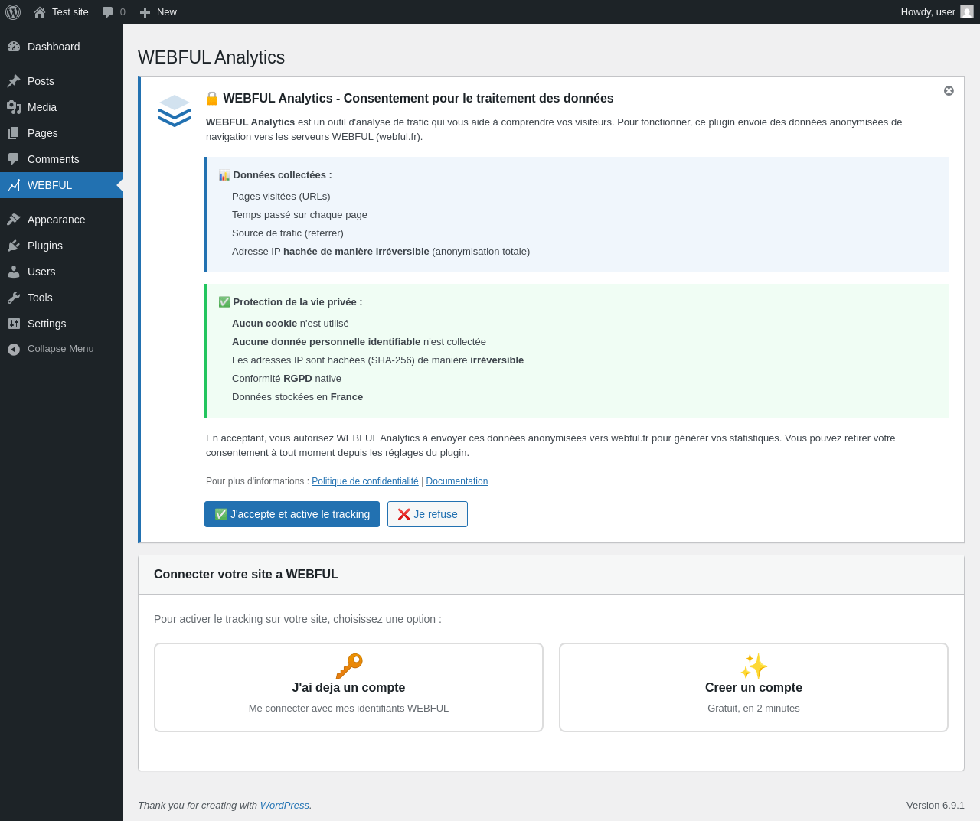This screenshot has width=980, height=821.
Task: Click the Tools wrench icon
Action: [x=14, y=298]
